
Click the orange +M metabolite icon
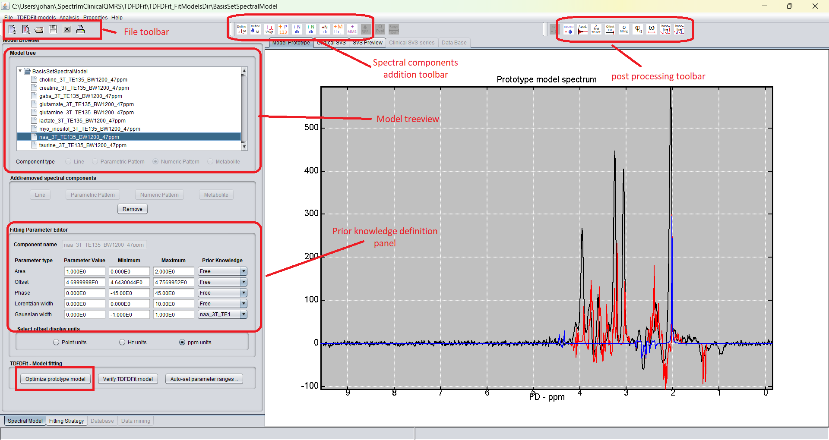tap(338, 29)
